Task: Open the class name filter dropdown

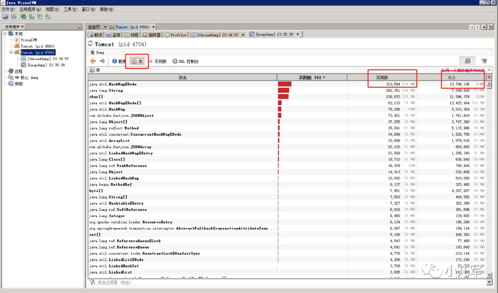Action: 489,282
